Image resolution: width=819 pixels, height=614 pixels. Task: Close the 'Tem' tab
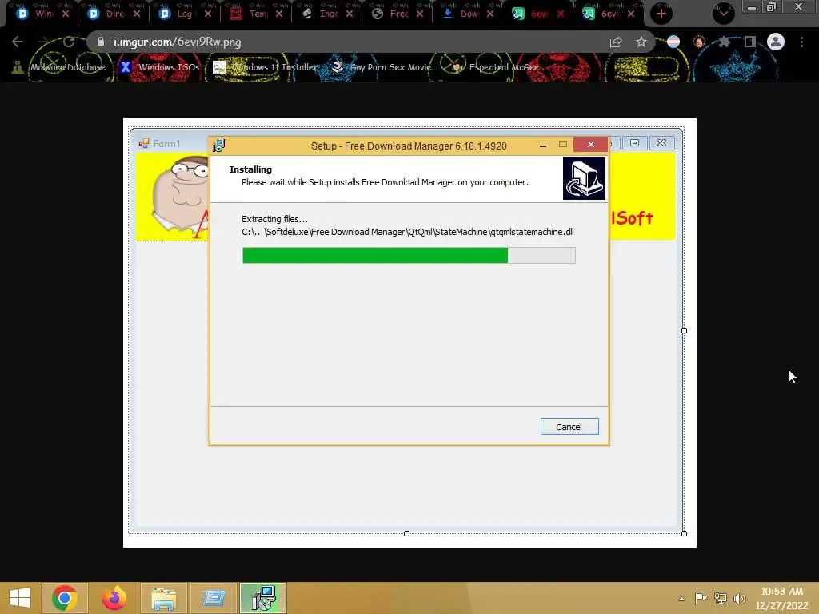pos(279,14)
